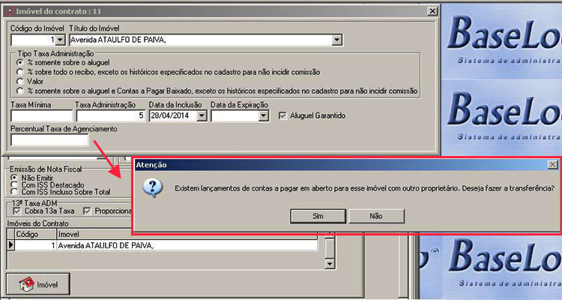Open the Data da Inclusão date picker
Viewport: 562px width, 300px height.
click(x=201, y=116)
